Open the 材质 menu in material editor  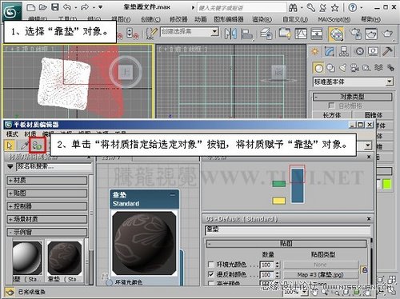click(x=30, y=134)
